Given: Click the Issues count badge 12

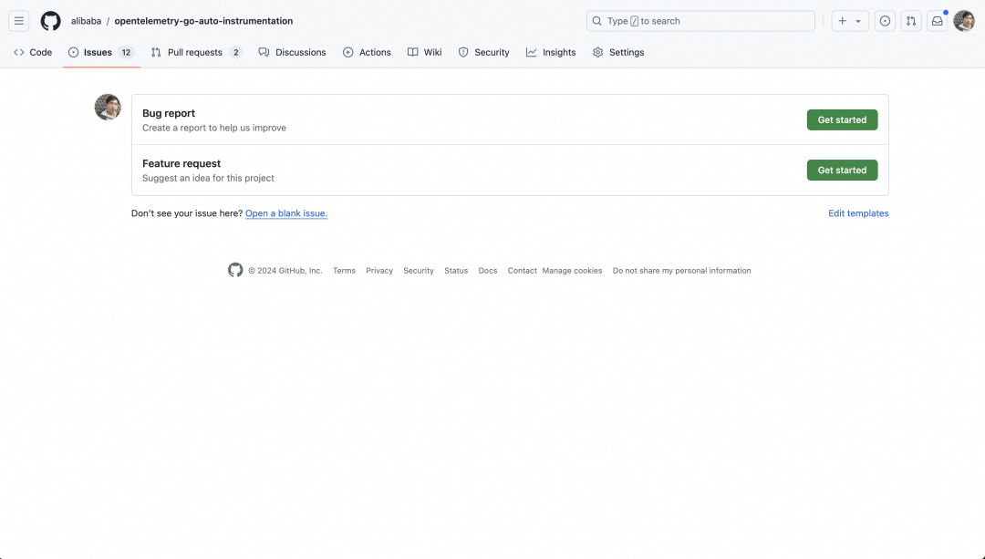Looking at the screenshot, I should click(126, 52).
